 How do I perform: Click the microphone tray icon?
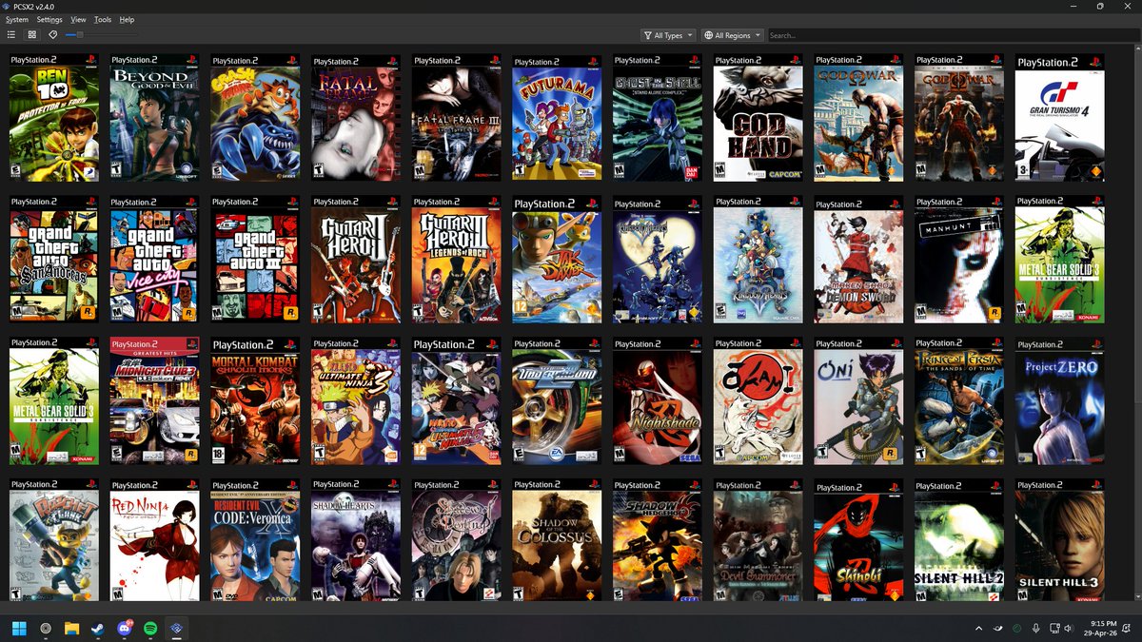click(x=1035, y=629)
